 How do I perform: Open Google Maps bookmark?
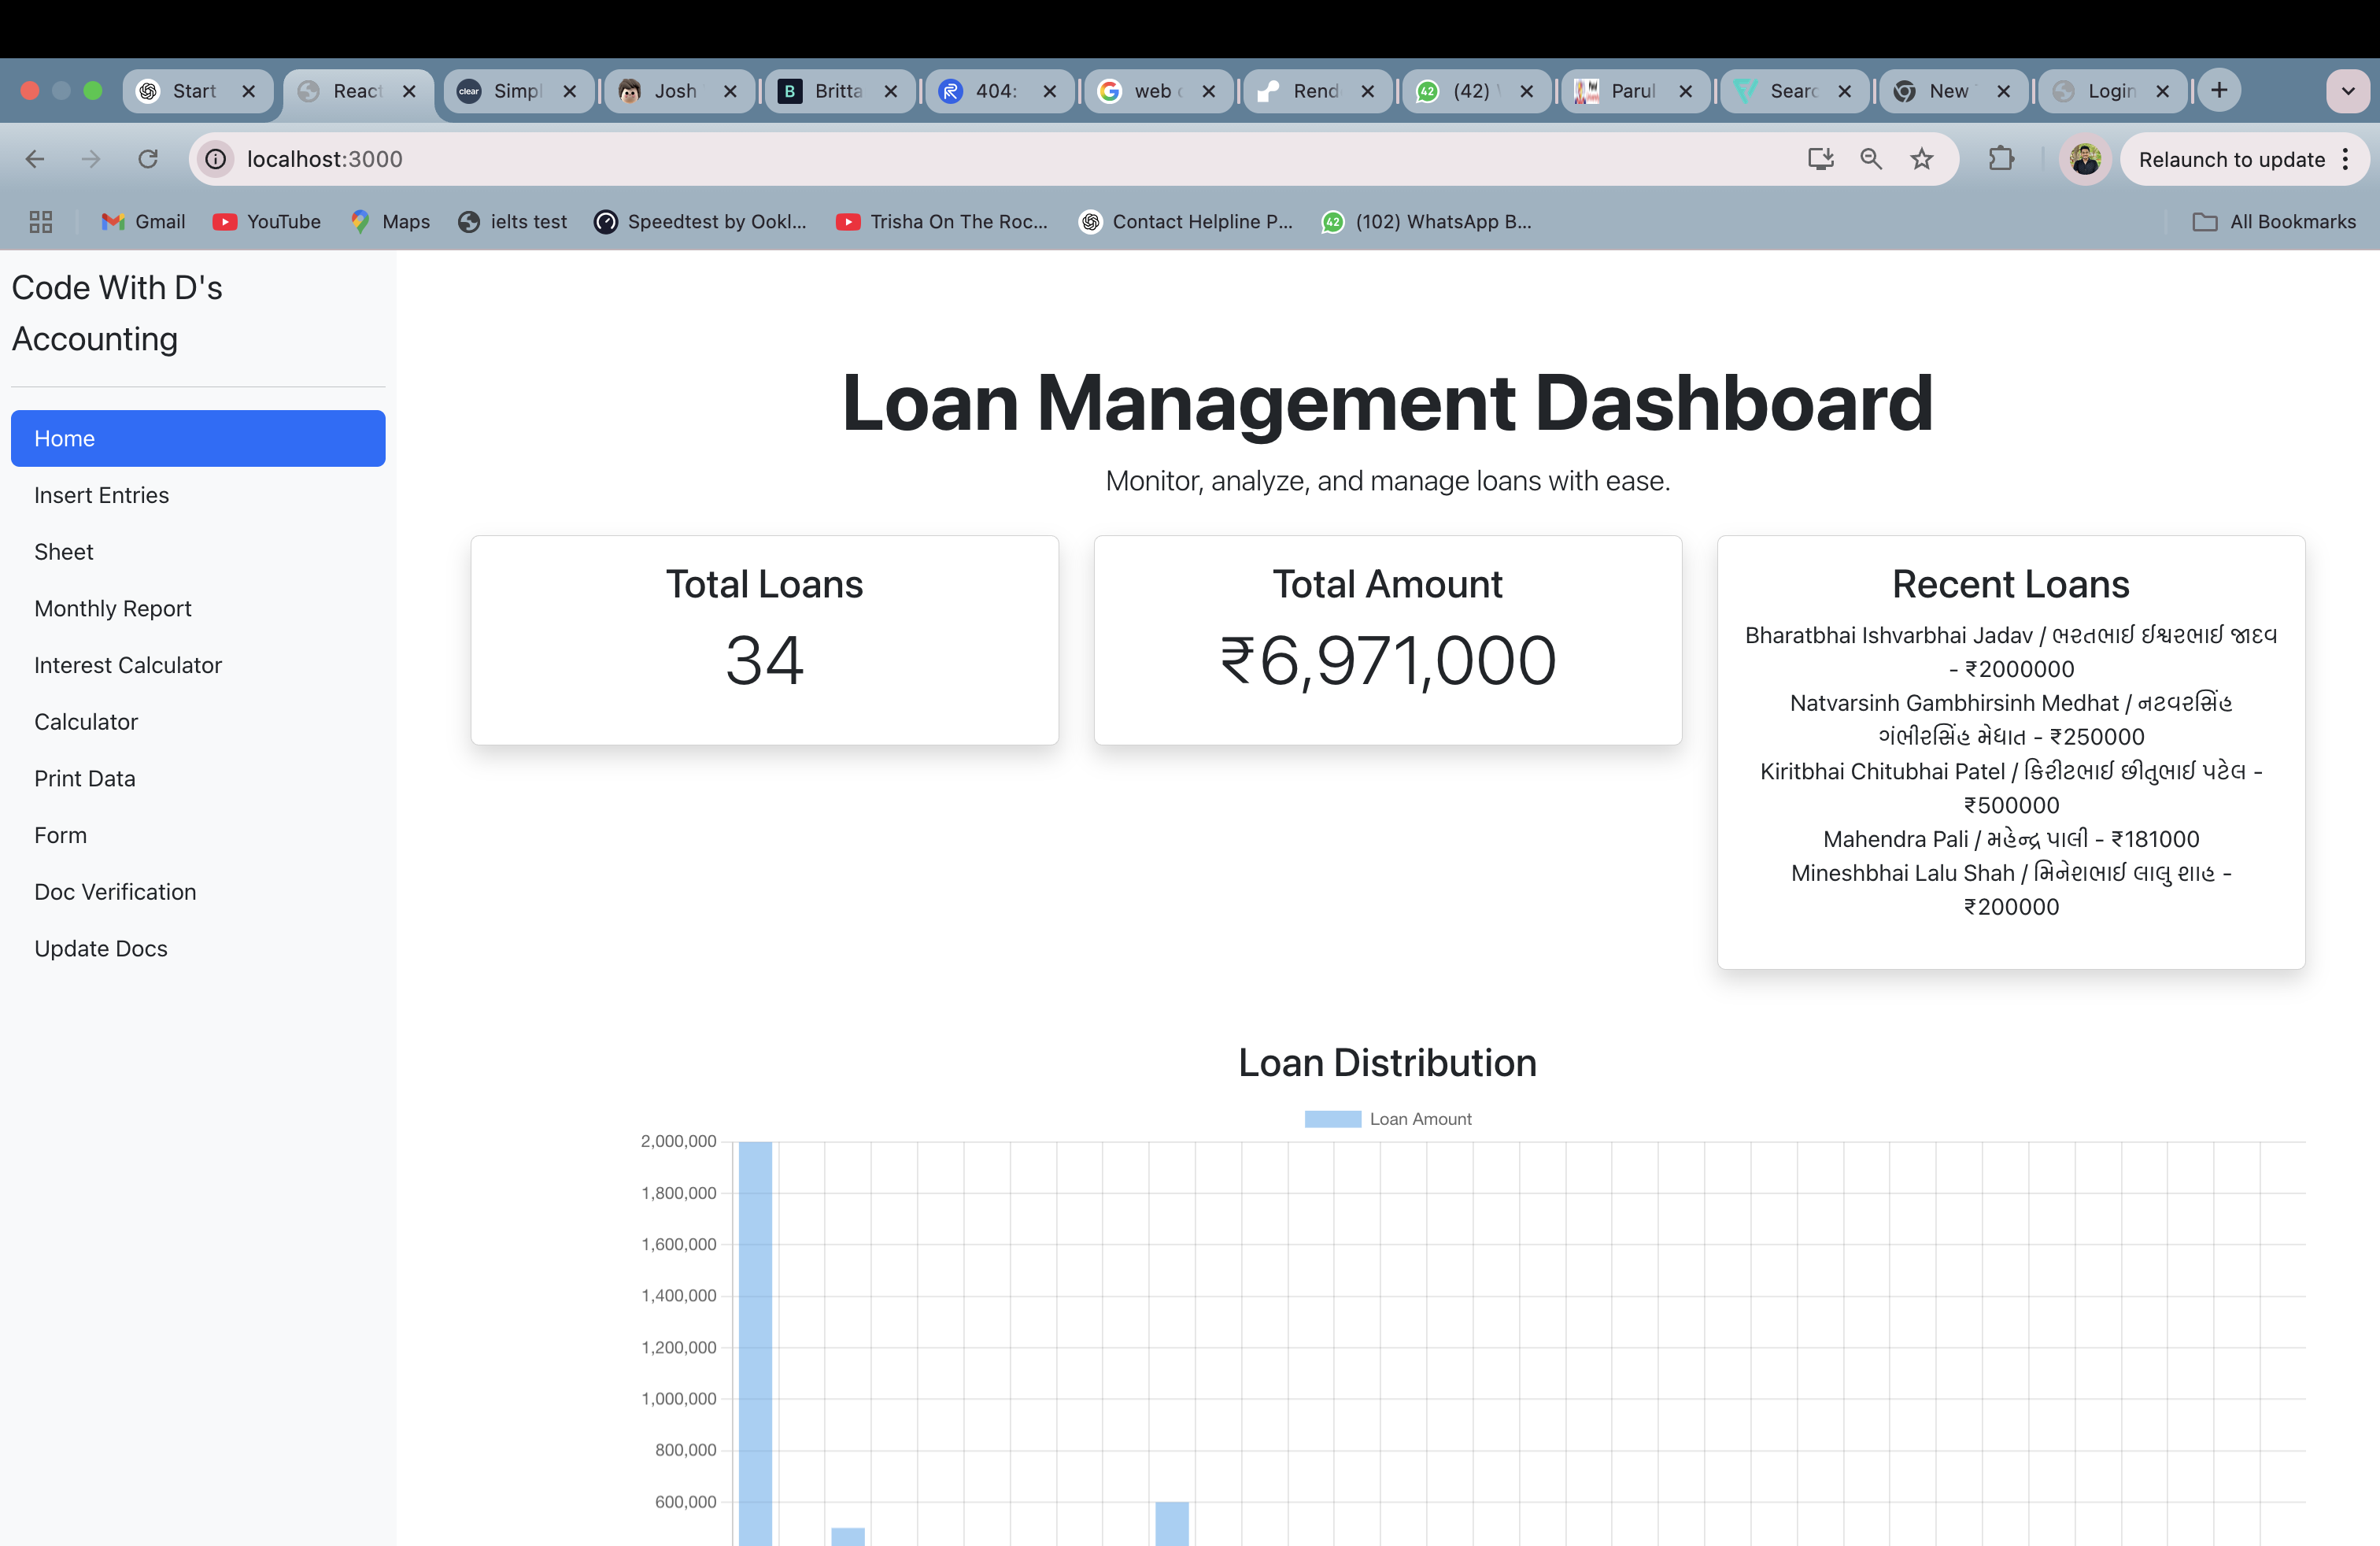click(x=390, y=222)
